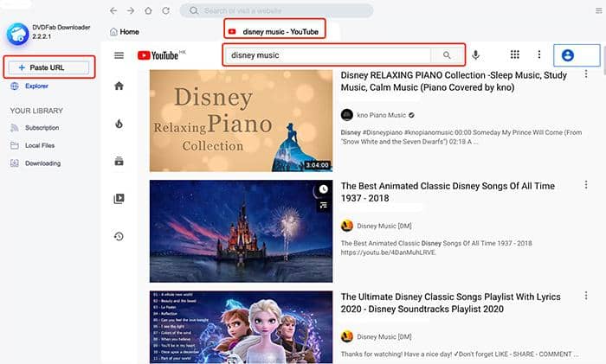Screen dimensions: 606x364
Task: Open YouTube settings three-dot menu
Action: pos(539,54)
